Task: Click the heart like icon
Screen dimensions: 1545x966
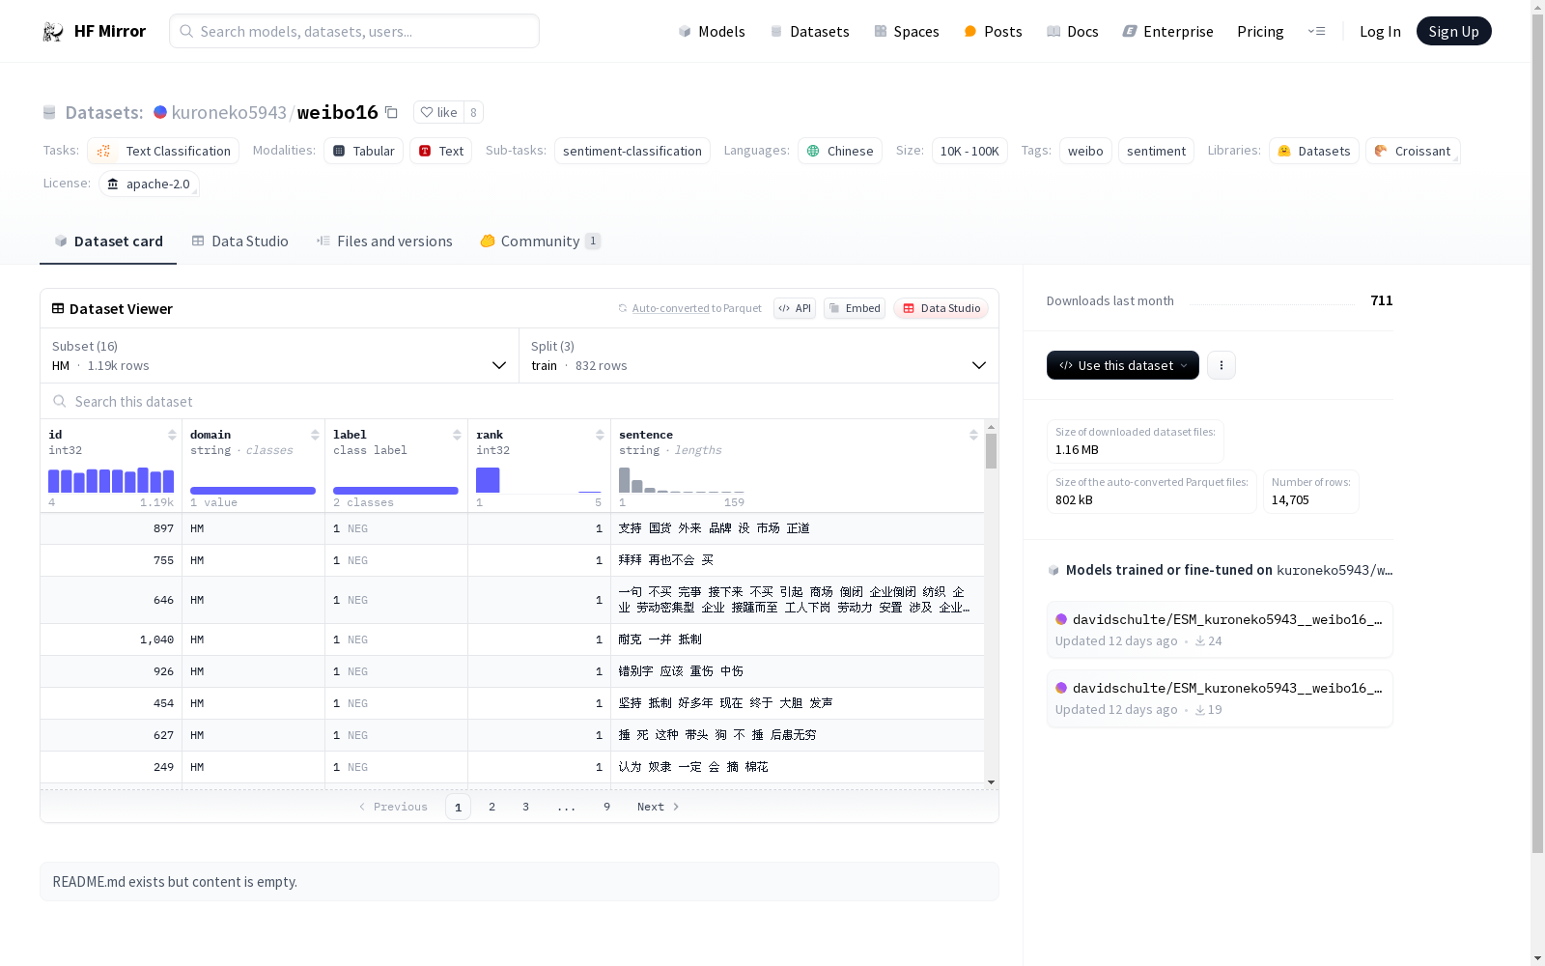Action: coord(427,112)
